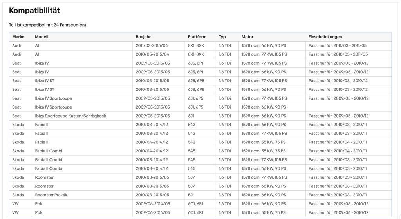The image size is (401, 219).
Task: Click the Marke column header
Action: 18,37
